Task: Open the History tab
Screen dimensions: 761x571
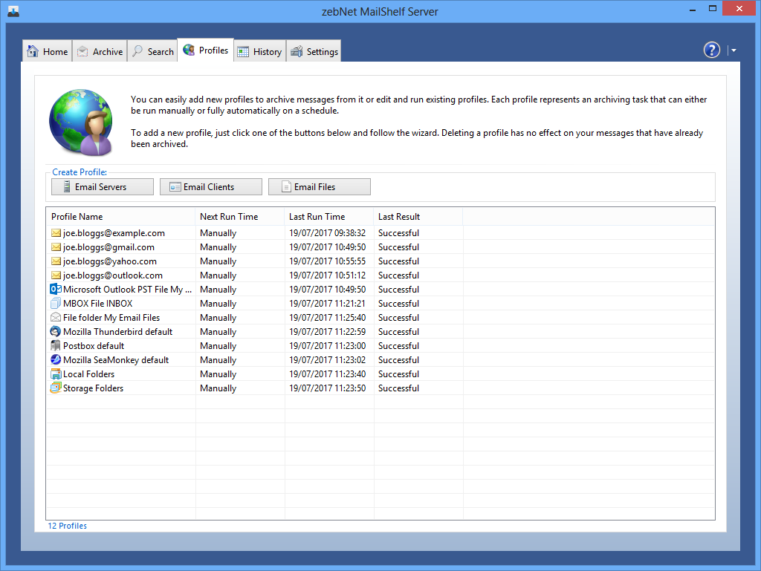Action: 259,51
